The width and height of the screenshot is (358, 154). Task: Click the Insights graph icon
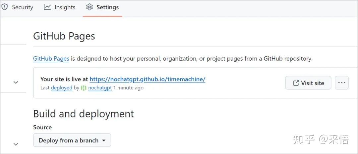(47, 7)
